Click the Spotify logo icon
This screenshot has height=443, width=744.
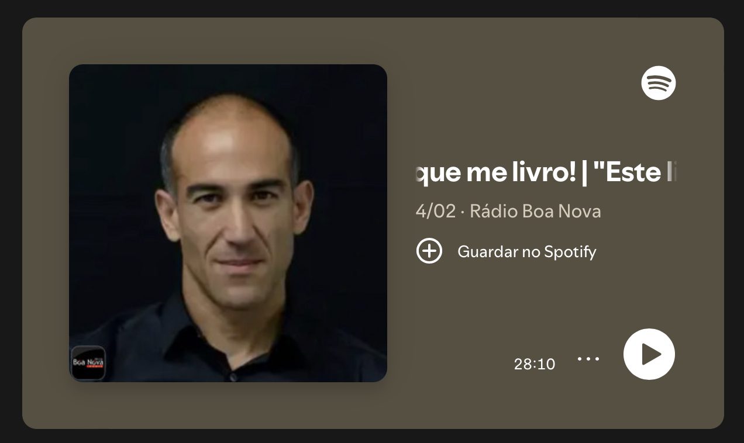[658, 83]
